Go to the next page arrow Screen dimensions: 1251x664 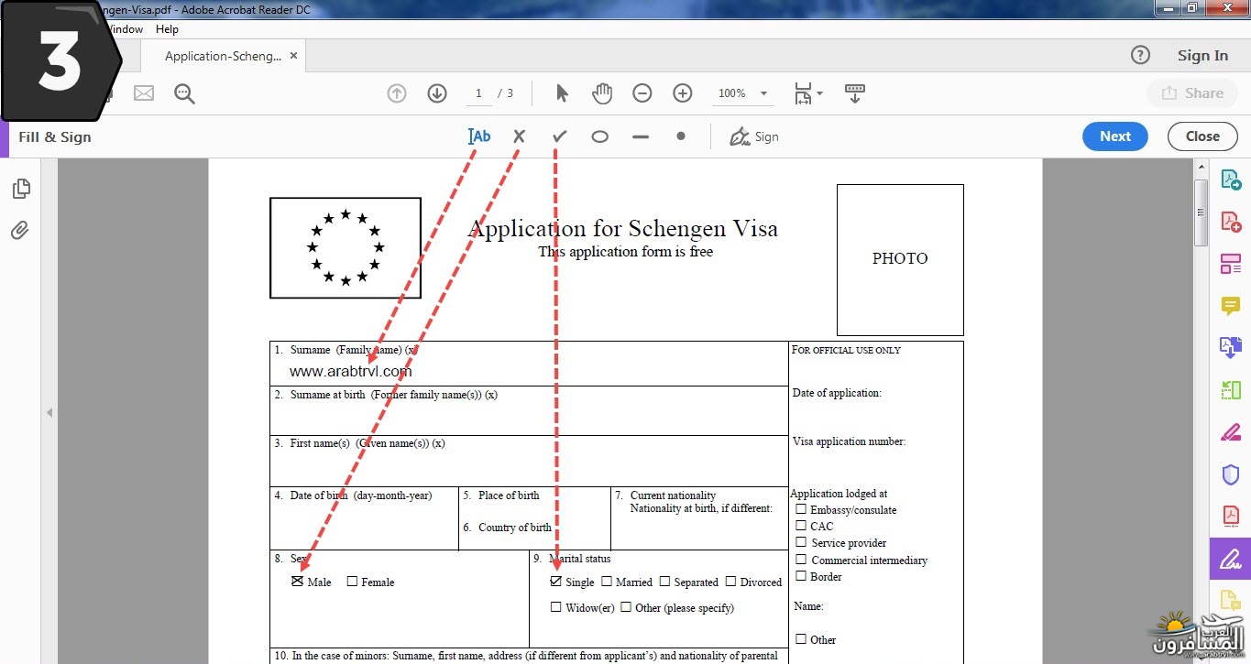point(437,93)
